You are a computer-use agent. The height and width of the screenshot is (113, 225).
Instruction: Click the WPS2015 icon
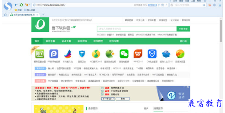(138, 54)
